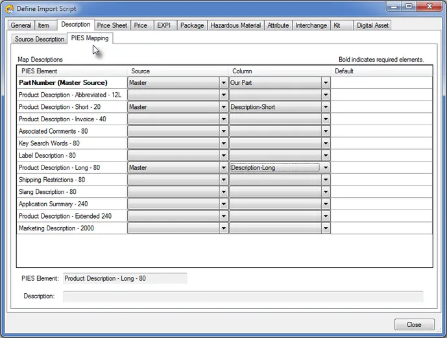Go to the Digital Asset tab
The height and width of the screenshot is (338, 447).
(373, 25)
